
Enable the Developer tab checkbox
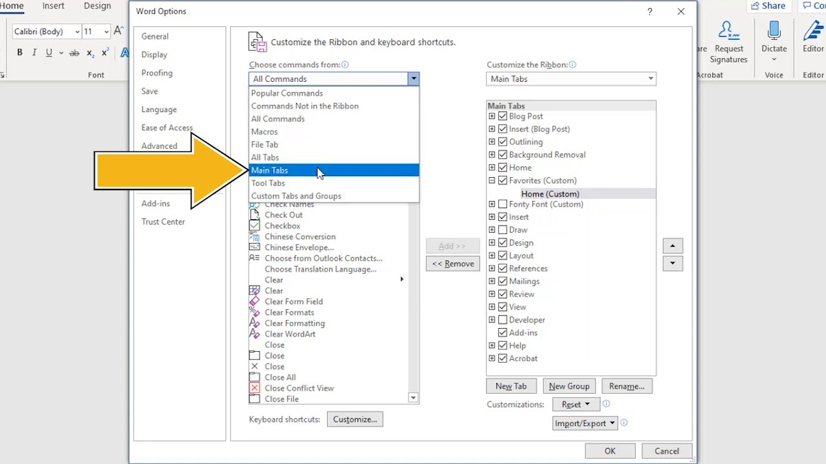(503, 320)
